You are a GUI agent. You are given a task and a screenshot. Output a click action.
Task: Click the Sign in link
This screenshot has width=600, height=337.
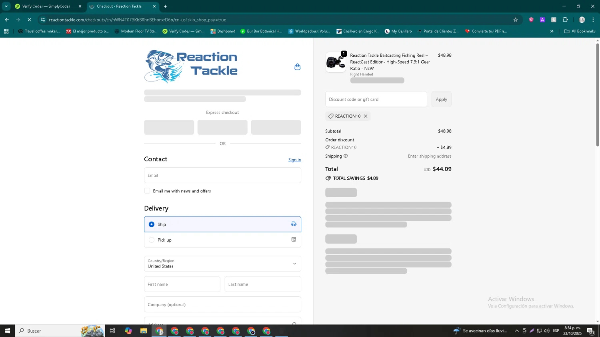coord(295,160)
